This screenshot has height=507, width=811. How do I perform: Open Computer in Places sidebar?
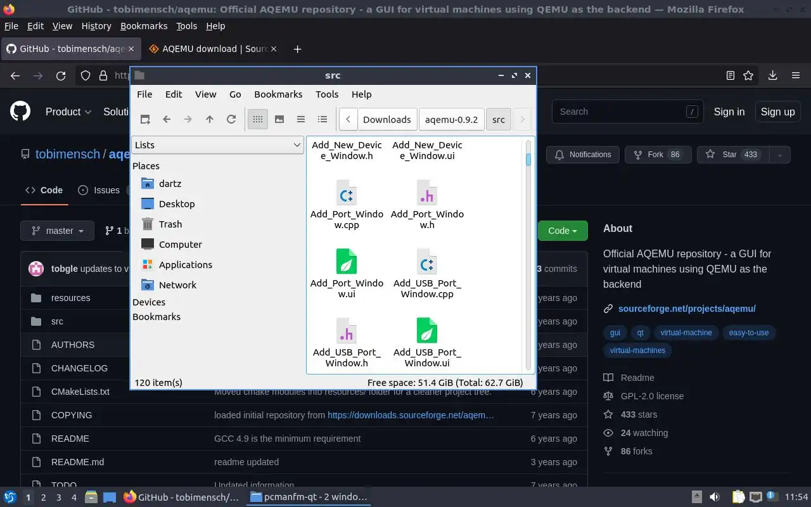(x=181, y=244)
